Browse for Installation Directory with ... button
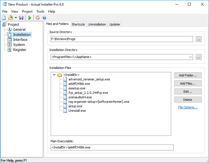This screenshot has height=163, width=209. (x=199, y=57)
